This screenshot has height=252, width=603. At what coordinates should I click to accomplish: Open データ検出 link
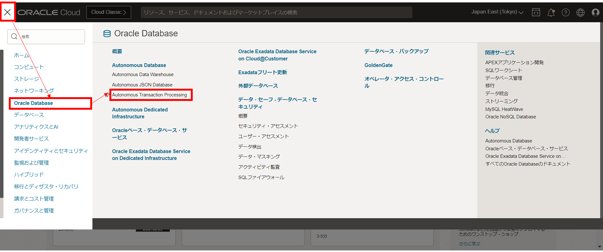250,147
